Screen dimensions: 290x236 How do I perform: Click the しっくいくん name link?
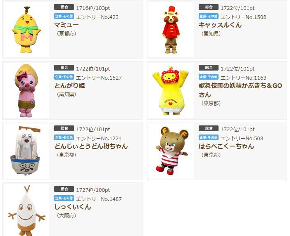click(x=73, y=207)
